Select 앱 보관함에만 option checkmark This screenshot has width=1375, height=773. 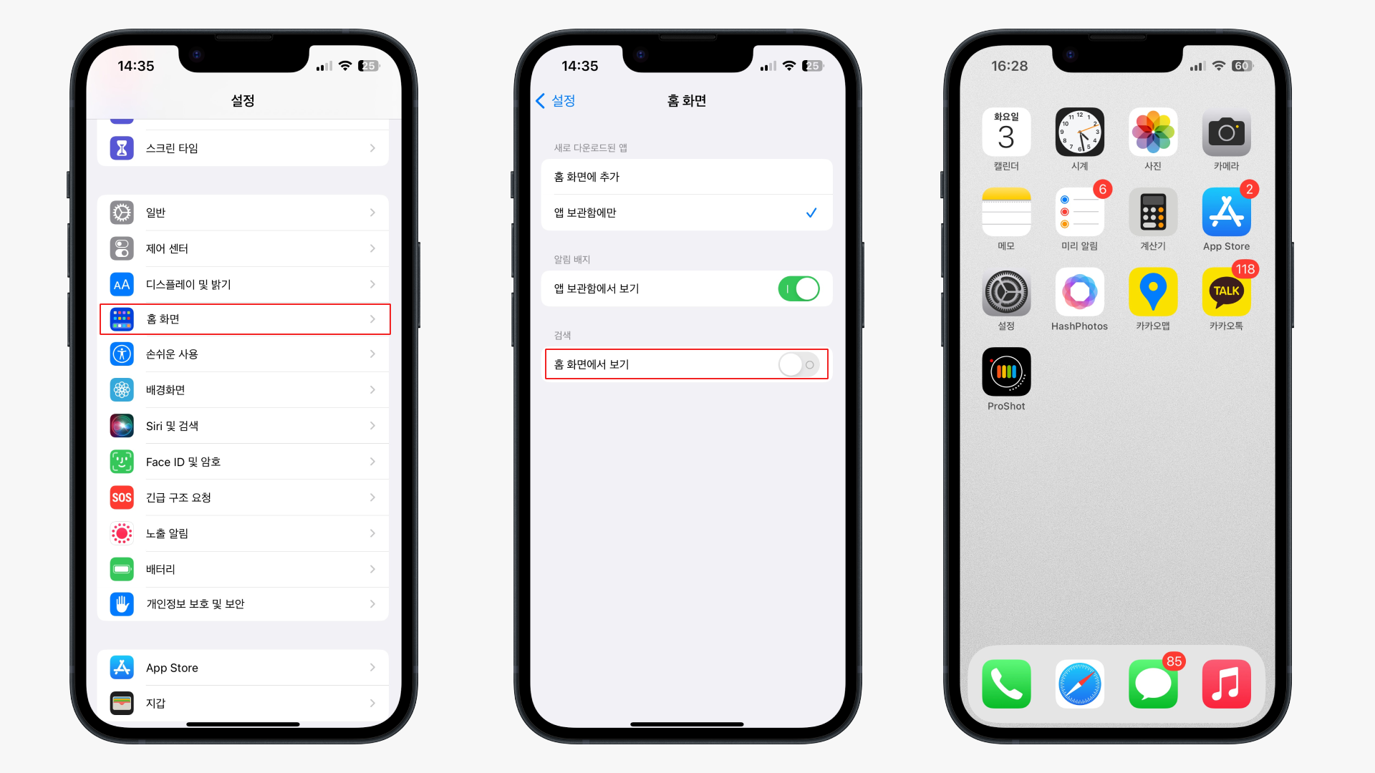pyautogui.click(x=809, y=213)
